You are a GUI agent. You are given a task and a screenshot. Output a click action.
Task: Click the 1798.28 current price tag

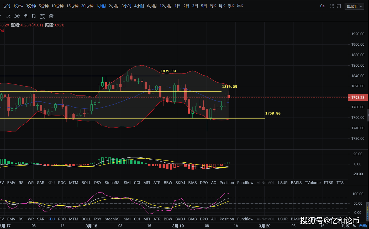coord(358,98)
